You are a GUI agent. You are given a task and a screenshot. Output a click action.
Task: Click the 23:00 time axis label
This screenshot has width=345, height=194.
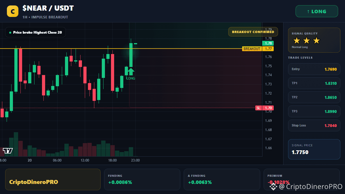click(x=135, y=160)
